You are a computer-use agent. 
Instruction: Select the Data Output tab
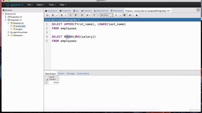50,74
